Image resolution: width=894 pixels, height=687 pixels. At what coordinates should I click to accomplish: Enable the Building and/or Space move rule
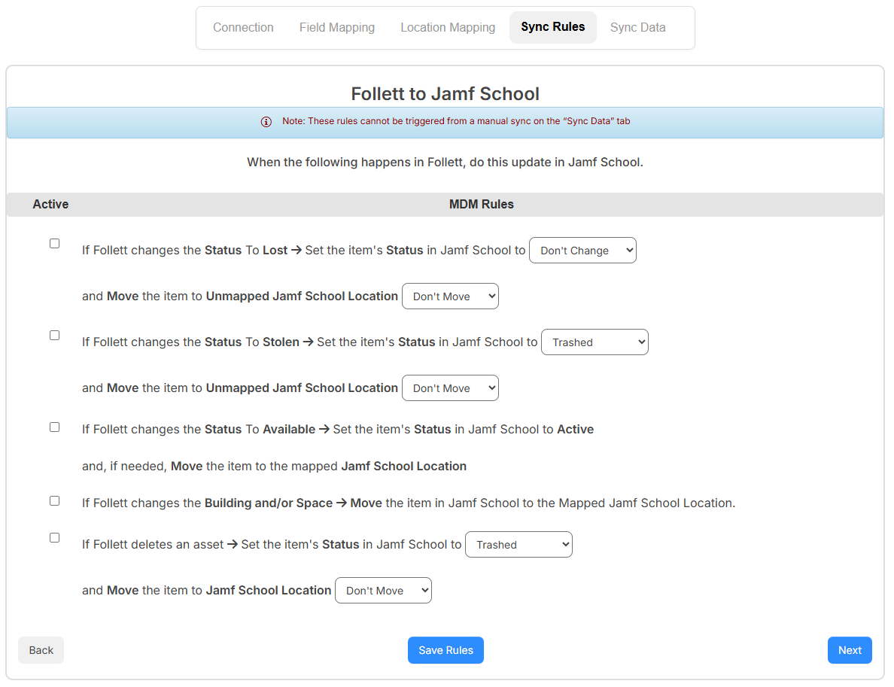click(53, 500)
